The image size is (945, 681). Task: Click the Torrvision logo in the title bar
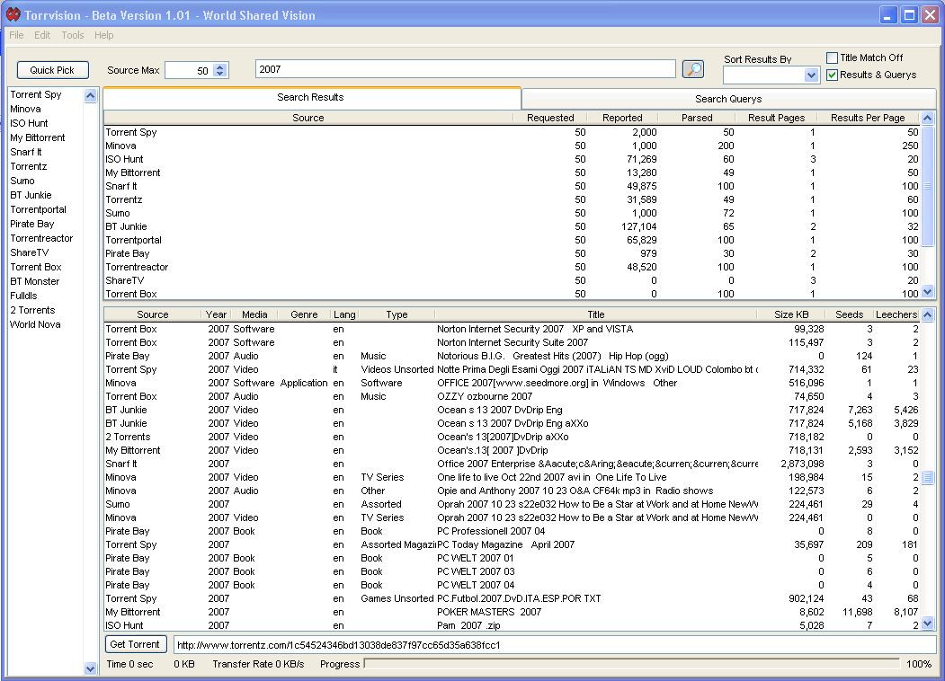coord(13,14)
